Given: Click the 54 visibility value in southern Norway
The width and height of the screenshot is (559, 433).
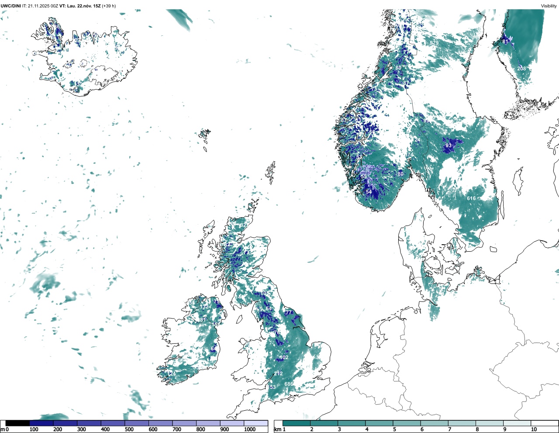Looking at the screenshot, I should 369,192.
